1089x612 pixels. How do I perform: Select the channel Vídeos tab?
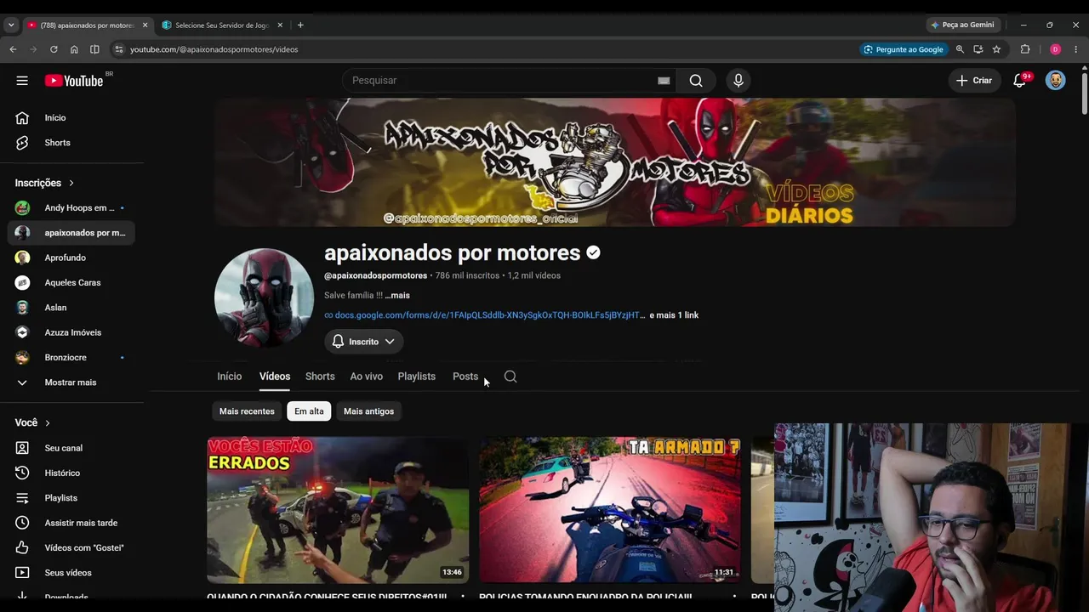pyautogui.click(x=275, y=377)
